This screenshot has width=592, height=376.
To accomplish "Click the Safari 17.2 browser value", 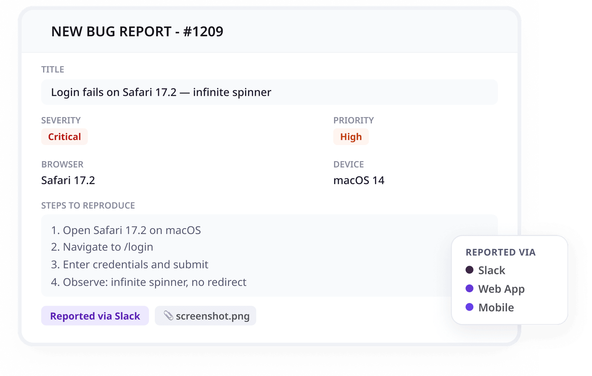I will click(68, 180).
